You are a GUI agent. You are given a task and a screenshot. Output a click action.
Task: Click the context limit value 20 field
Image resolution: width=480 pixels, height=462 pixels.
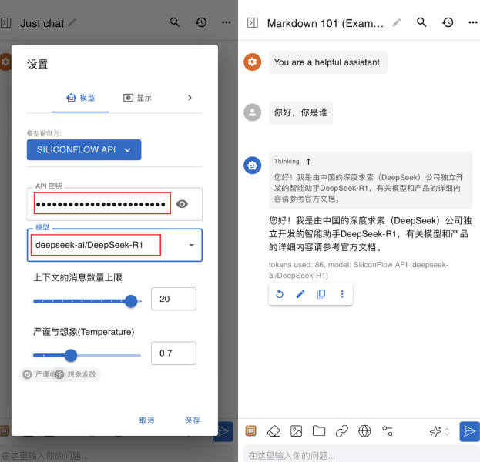(x=173, y=299)
